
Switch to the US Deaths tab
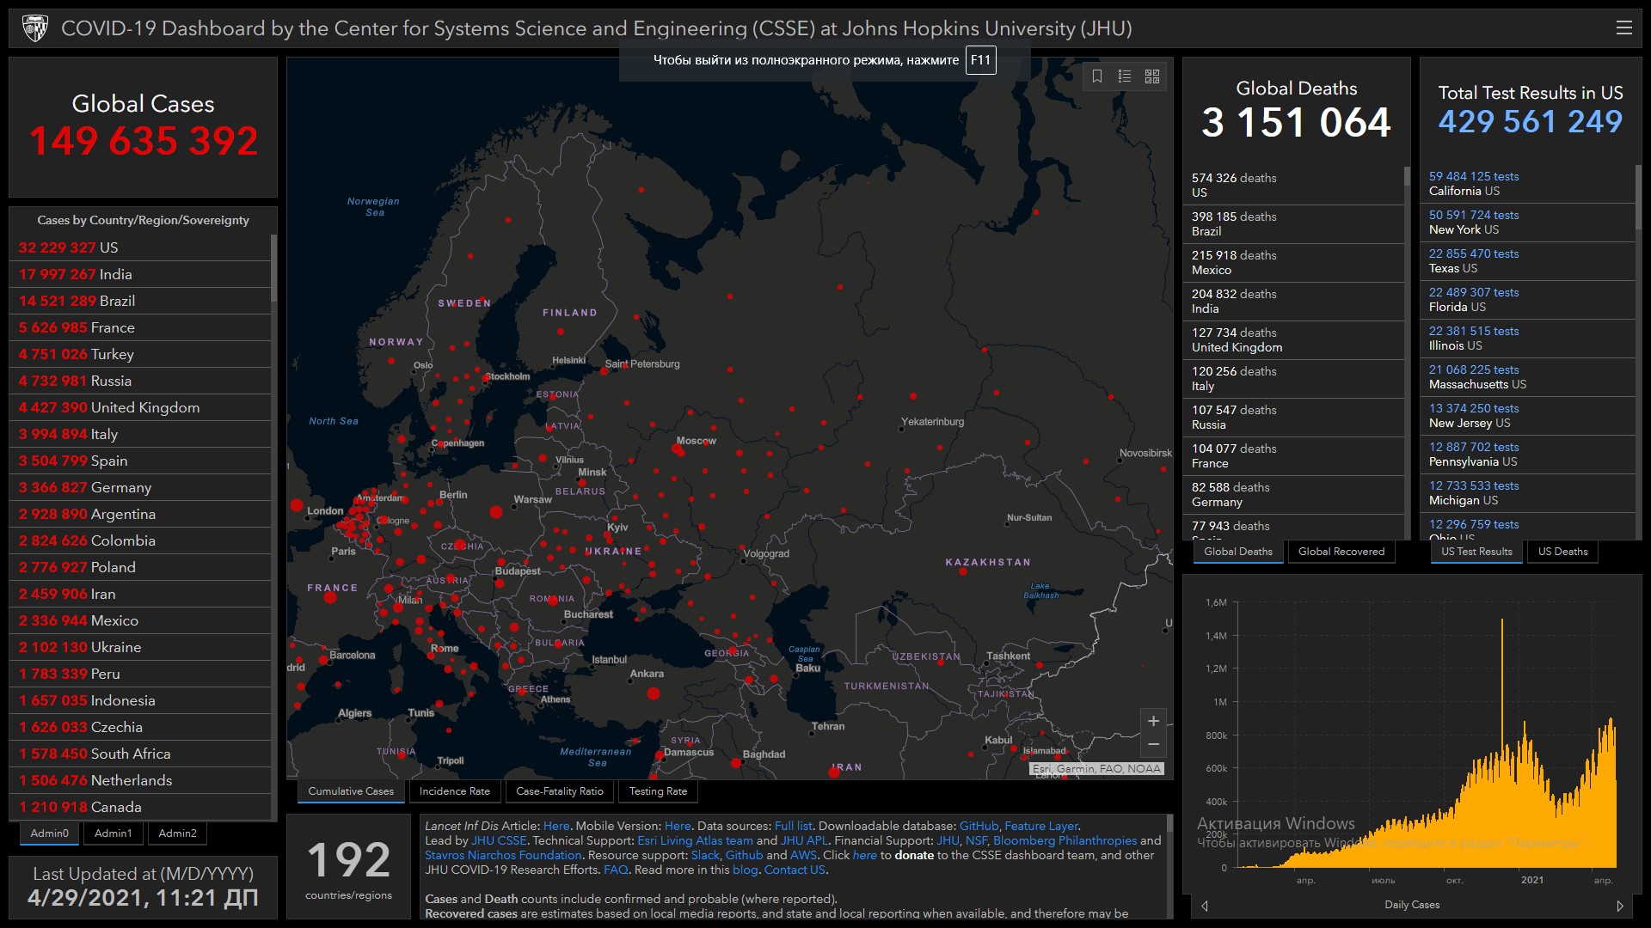click(1562, 552)
